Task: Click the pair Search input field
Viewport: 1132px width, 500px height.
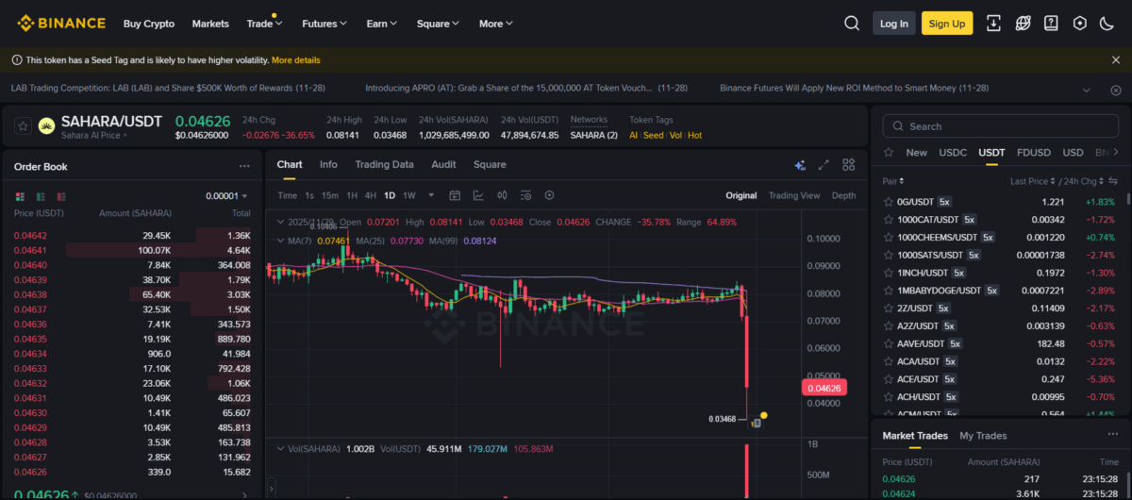Action: 1000,126
